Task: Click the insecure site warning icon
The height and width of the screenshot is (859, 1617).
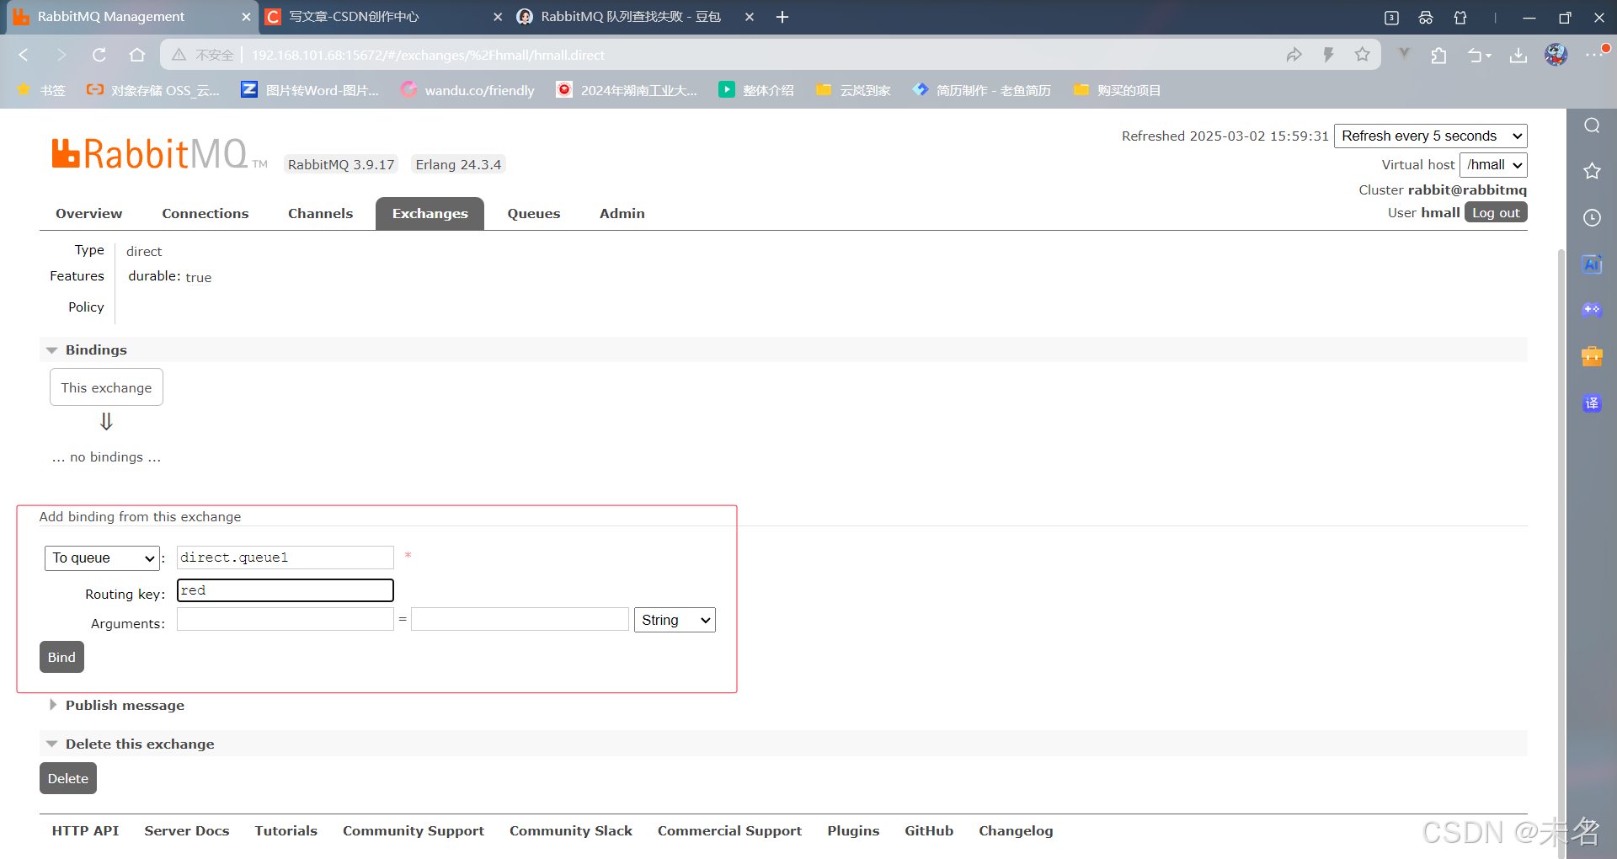Action: point(179,55)
